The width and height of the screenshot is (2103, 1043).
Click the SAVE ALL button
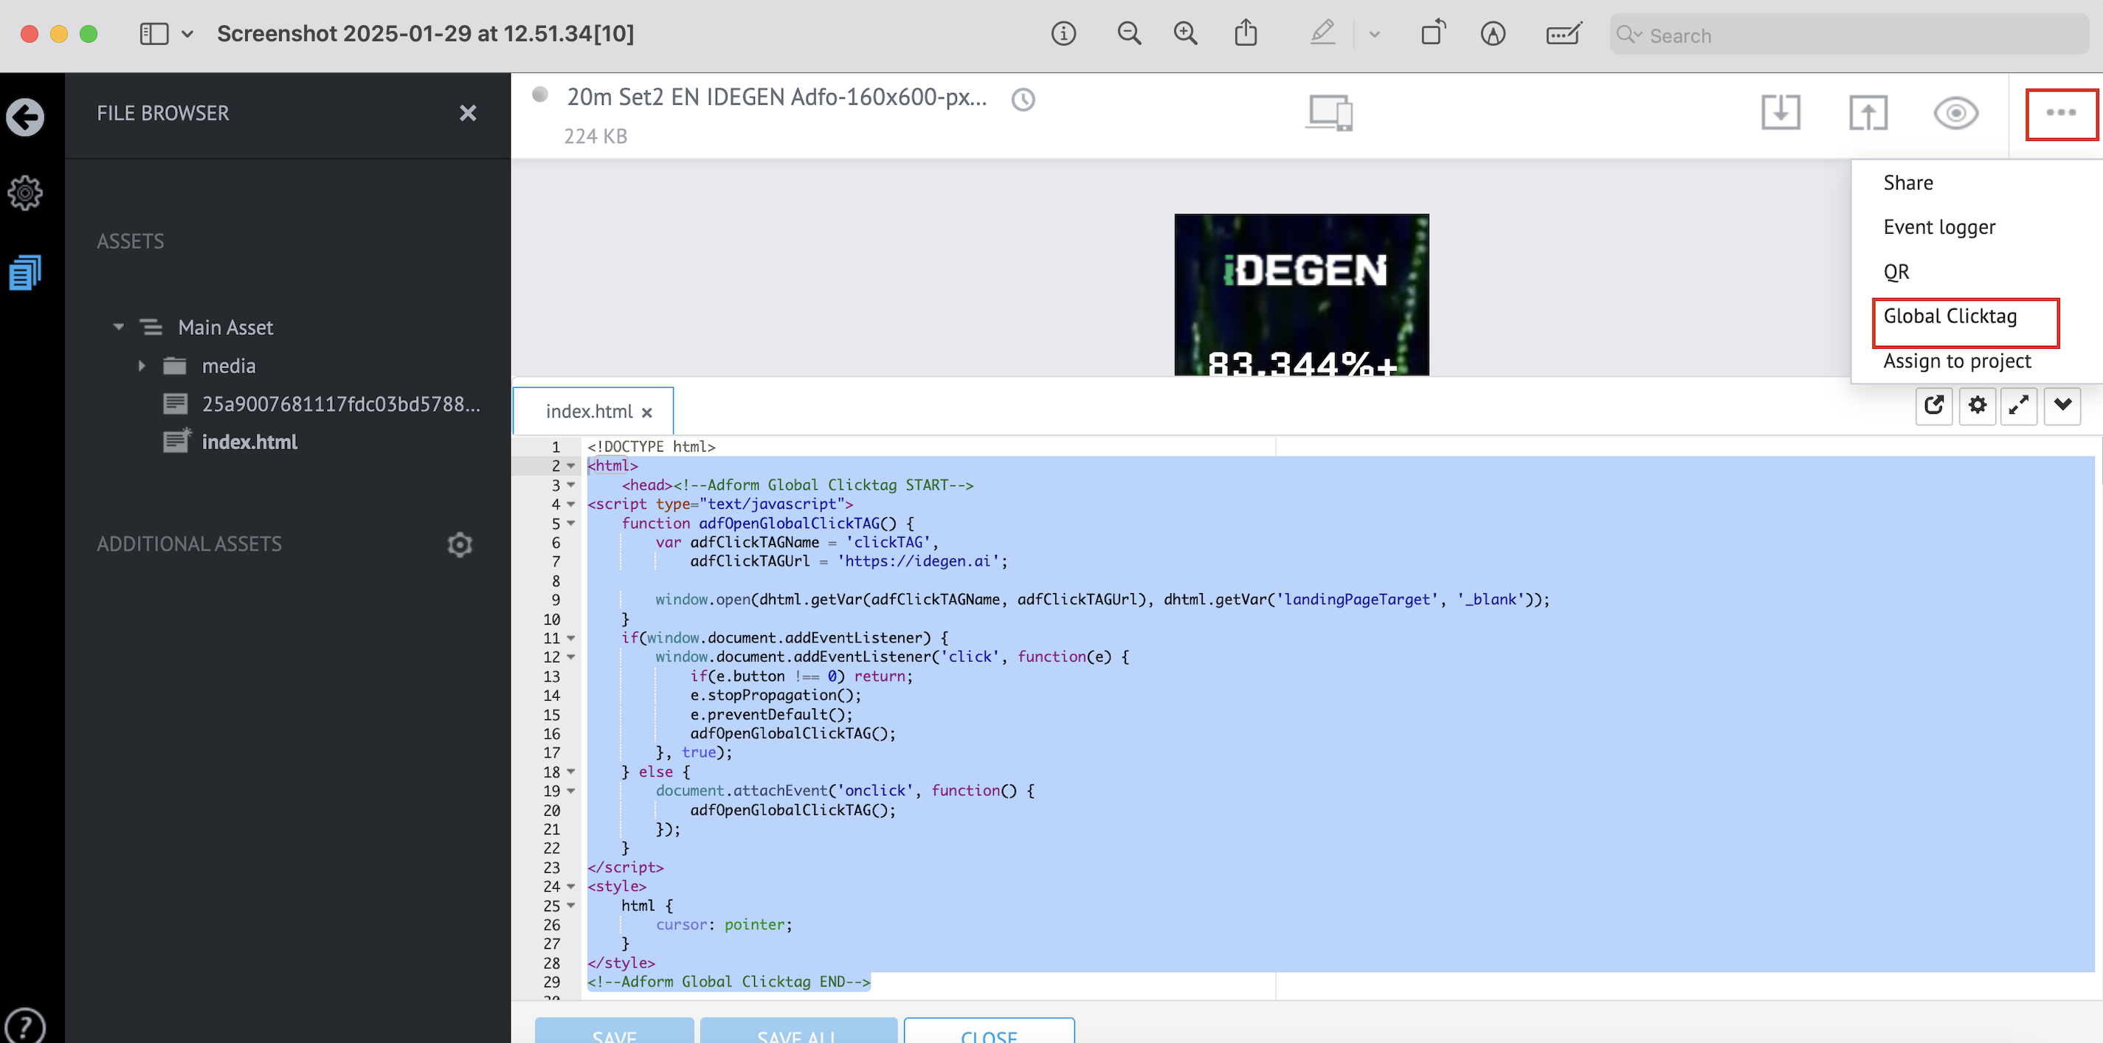[798, 1032]
